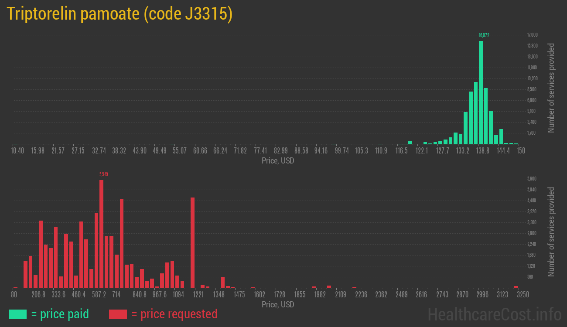Select the tallest red bar in bottom chart

coord(101,234)
